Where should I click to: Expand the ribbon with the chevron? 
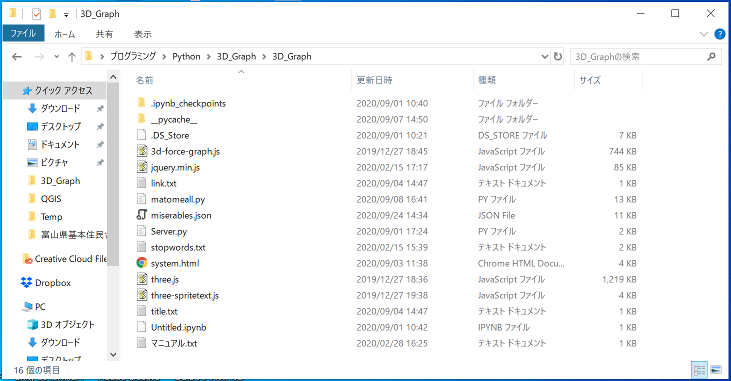[704, 34]
